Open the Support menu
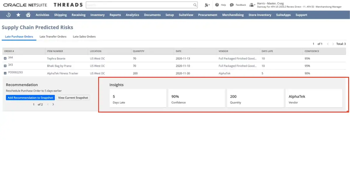This screenshot has height=175, width=350. (301, 15)
